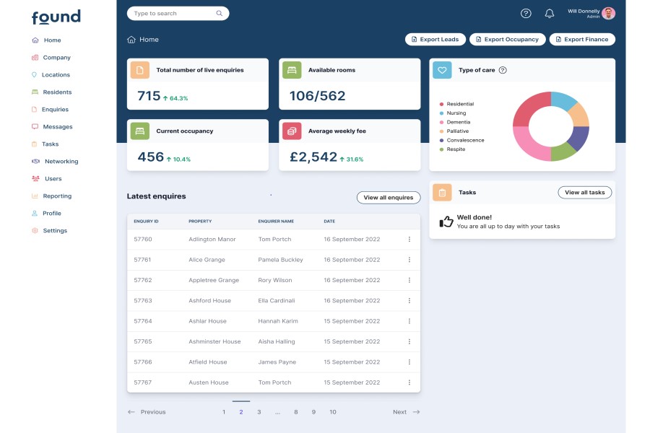Click the pagination ellipsis

pos(278,413)
